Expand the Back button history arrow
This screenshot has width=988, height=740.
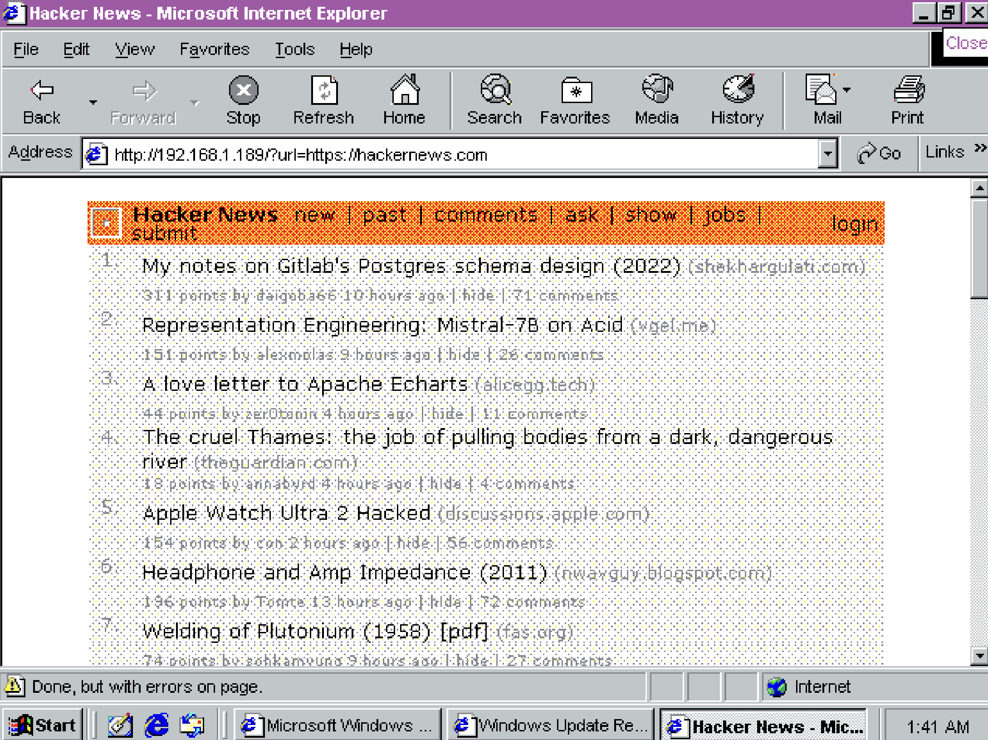[x=93, y=102]
